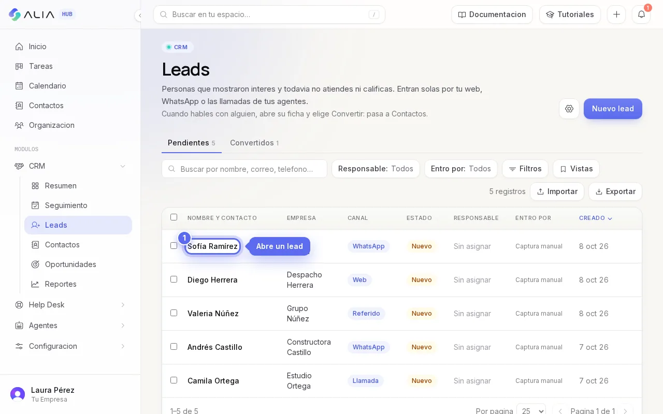
Task: Click the Agentes robot icon
Action: [19, 326]
